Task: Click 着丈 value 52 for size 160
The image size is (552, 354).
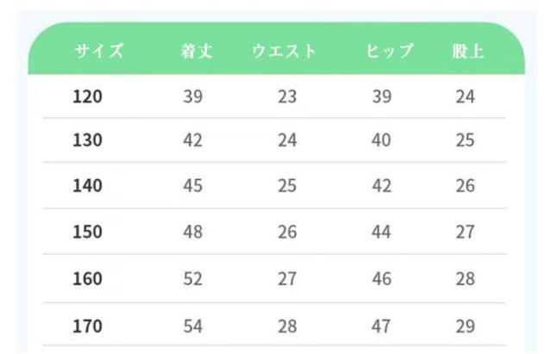Action: tap(193, 279)
